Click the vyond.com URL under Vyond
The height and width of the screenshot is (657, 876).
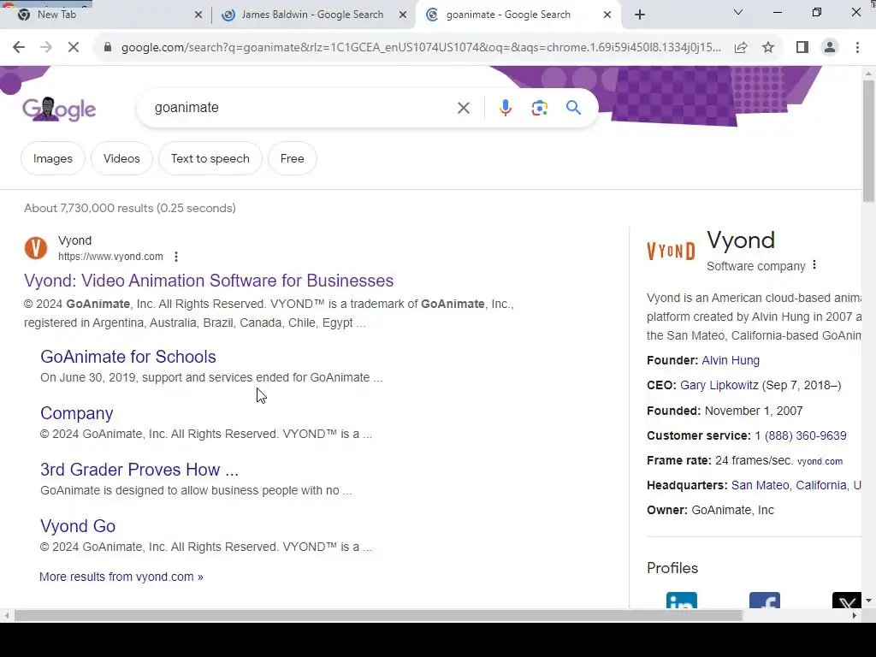[110, 257]
